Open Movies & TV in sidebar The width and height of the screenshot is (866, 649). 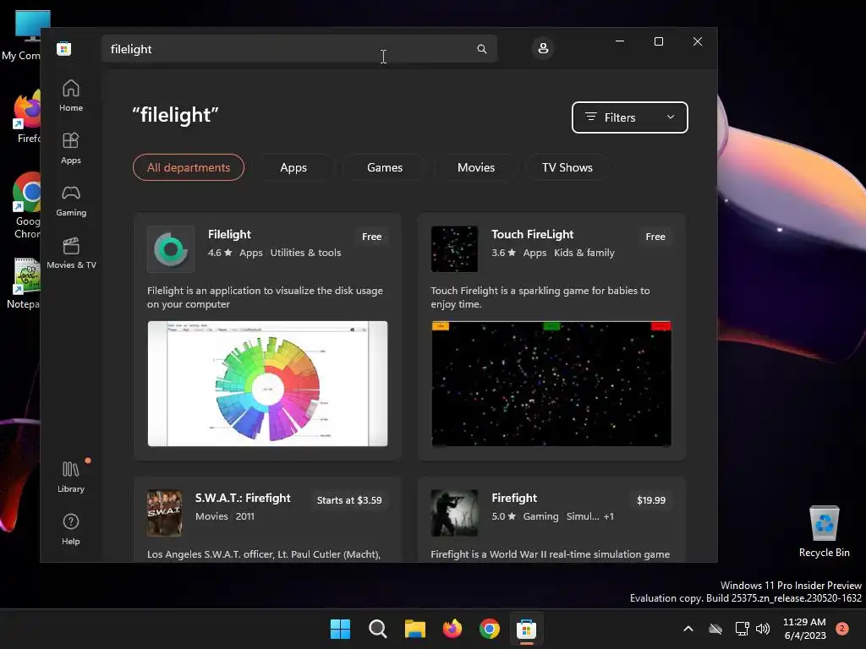click(71, 254)
